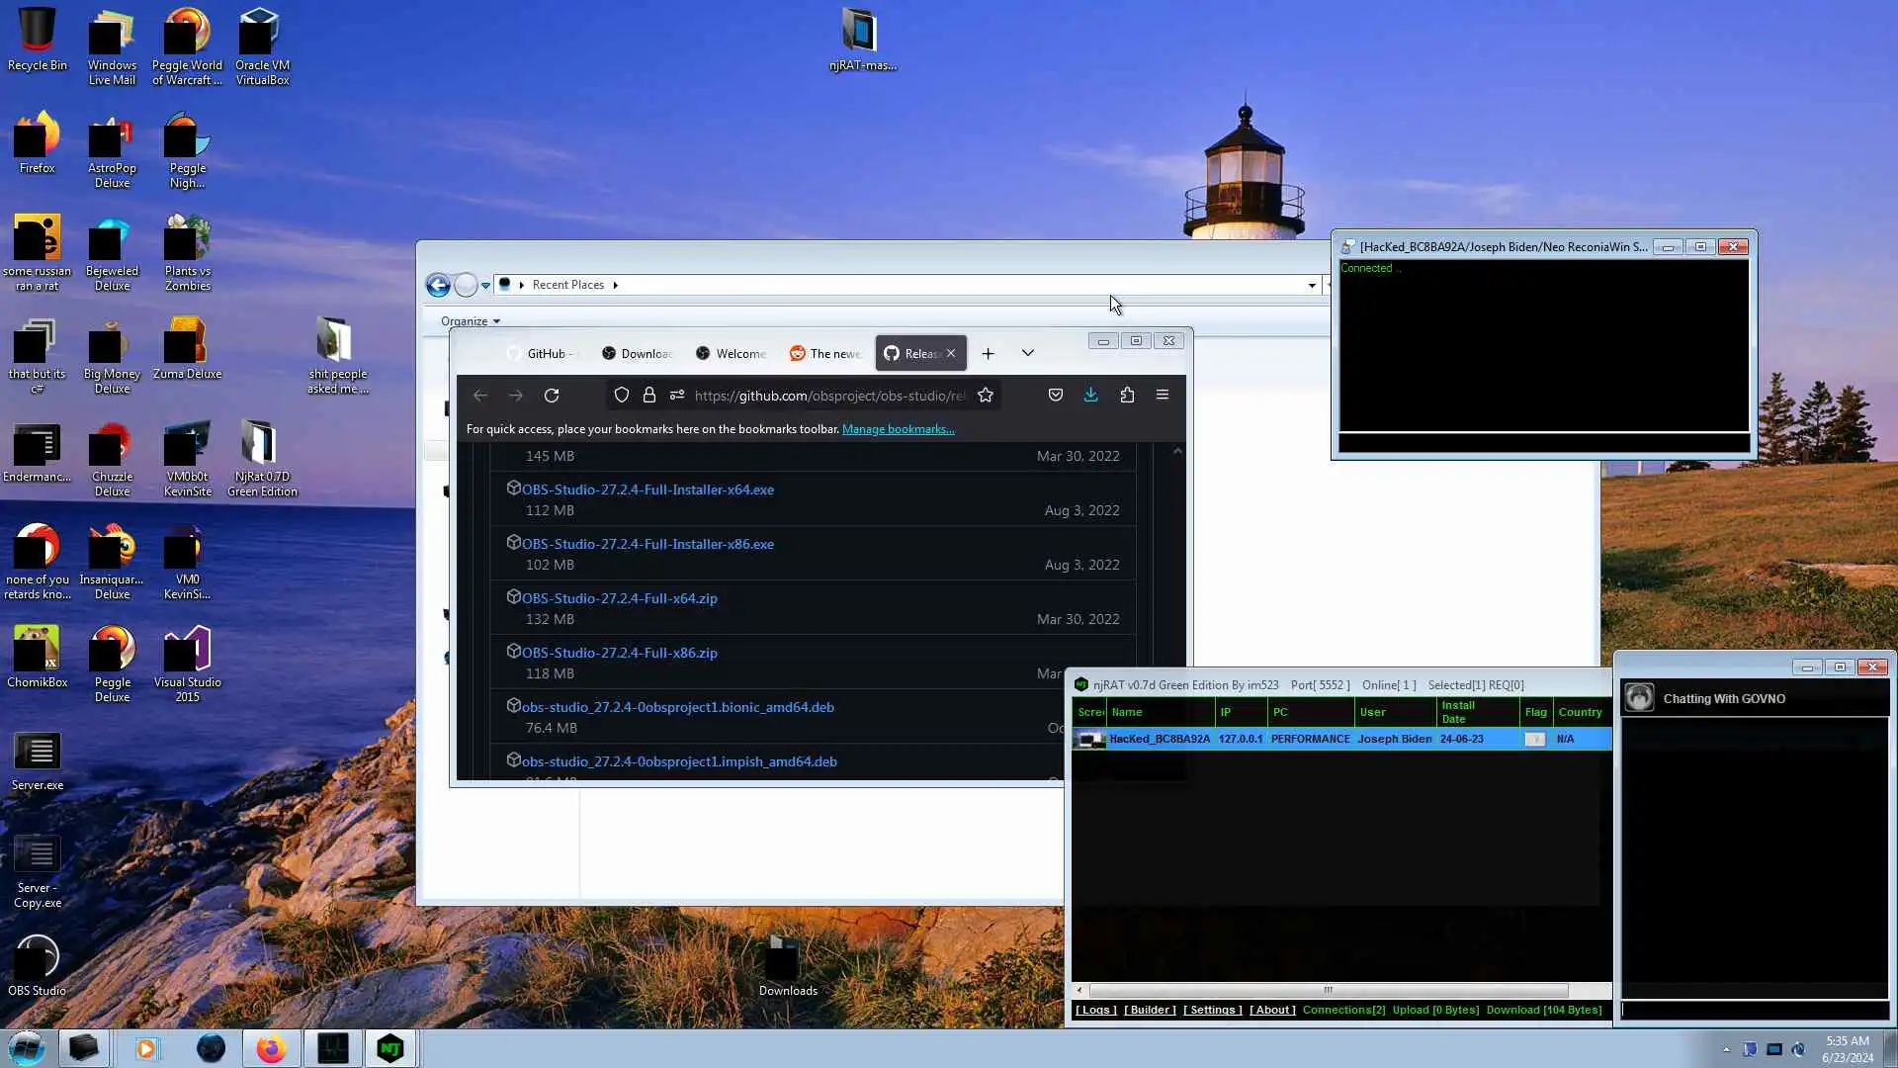Click Save to Pocket icon
1898x1068 pixels.
point(1056,395)
